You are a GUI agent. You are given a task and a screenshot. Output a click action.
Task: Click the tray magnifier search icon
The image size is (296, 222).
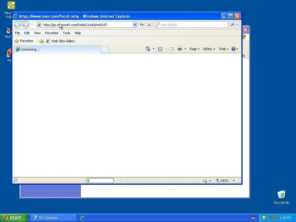click(275, 218)
